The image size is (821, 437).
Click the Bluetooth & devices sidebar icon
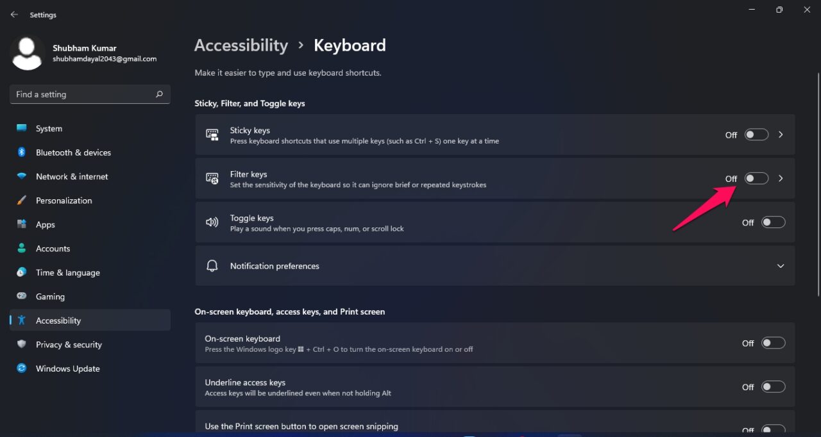click(22, 153)
